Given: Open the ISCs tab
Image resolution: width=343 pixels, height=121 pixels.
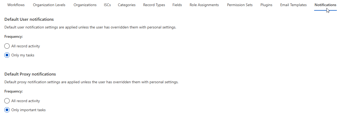Looking at the screenshot, I should pos(107,5).
